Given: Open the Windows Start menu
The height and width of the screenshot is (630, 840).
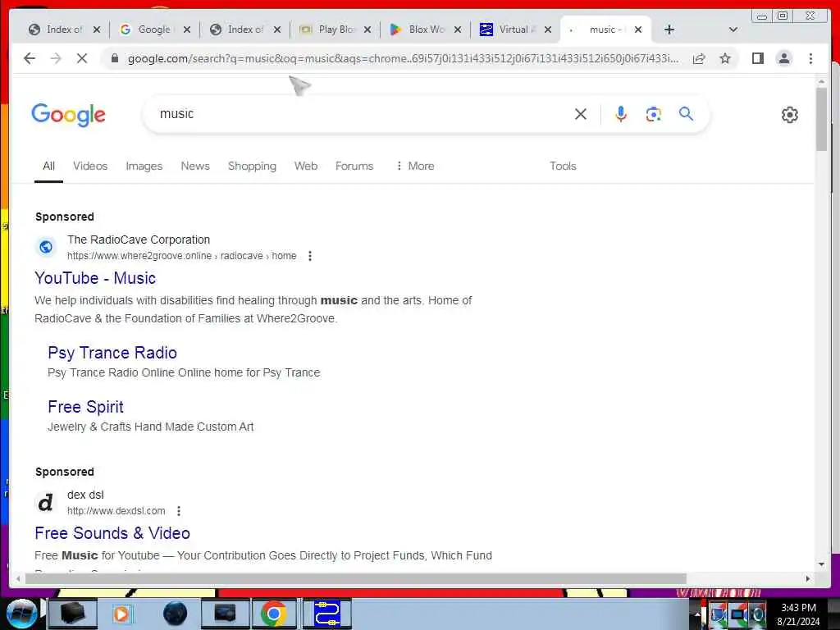Looking at the screenshot, I should click(x=21, y=614).
